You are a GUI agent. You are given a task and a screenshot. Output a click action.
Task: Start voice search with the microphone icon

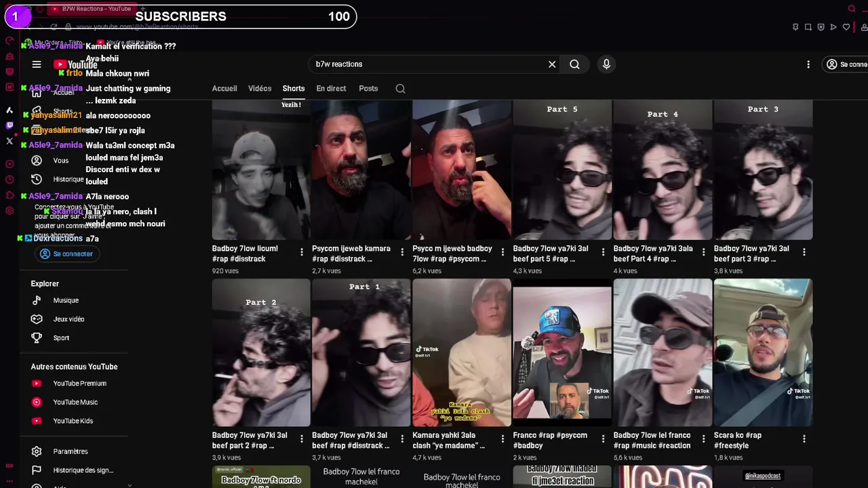[606, 64]
